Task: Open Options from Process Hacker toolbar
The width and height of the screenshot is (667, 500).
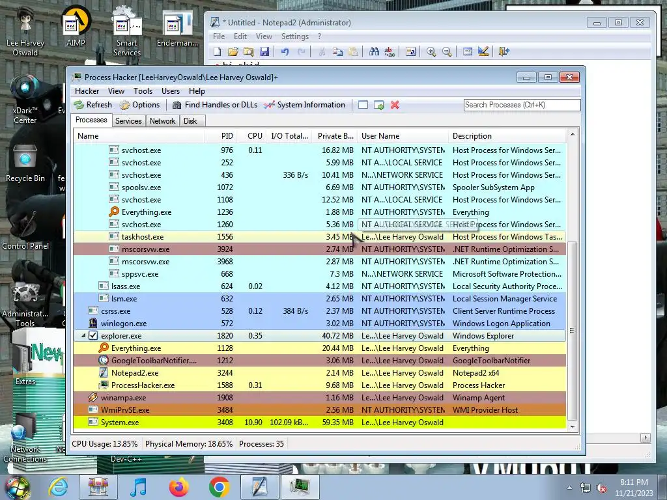Action: (x=140, y=105)
